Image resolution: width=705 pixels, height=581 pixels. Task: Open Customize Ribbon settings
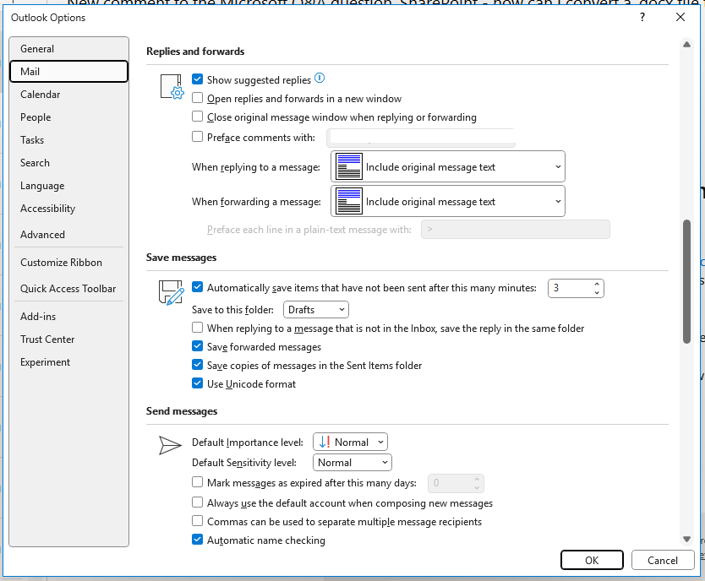(68, 263)
